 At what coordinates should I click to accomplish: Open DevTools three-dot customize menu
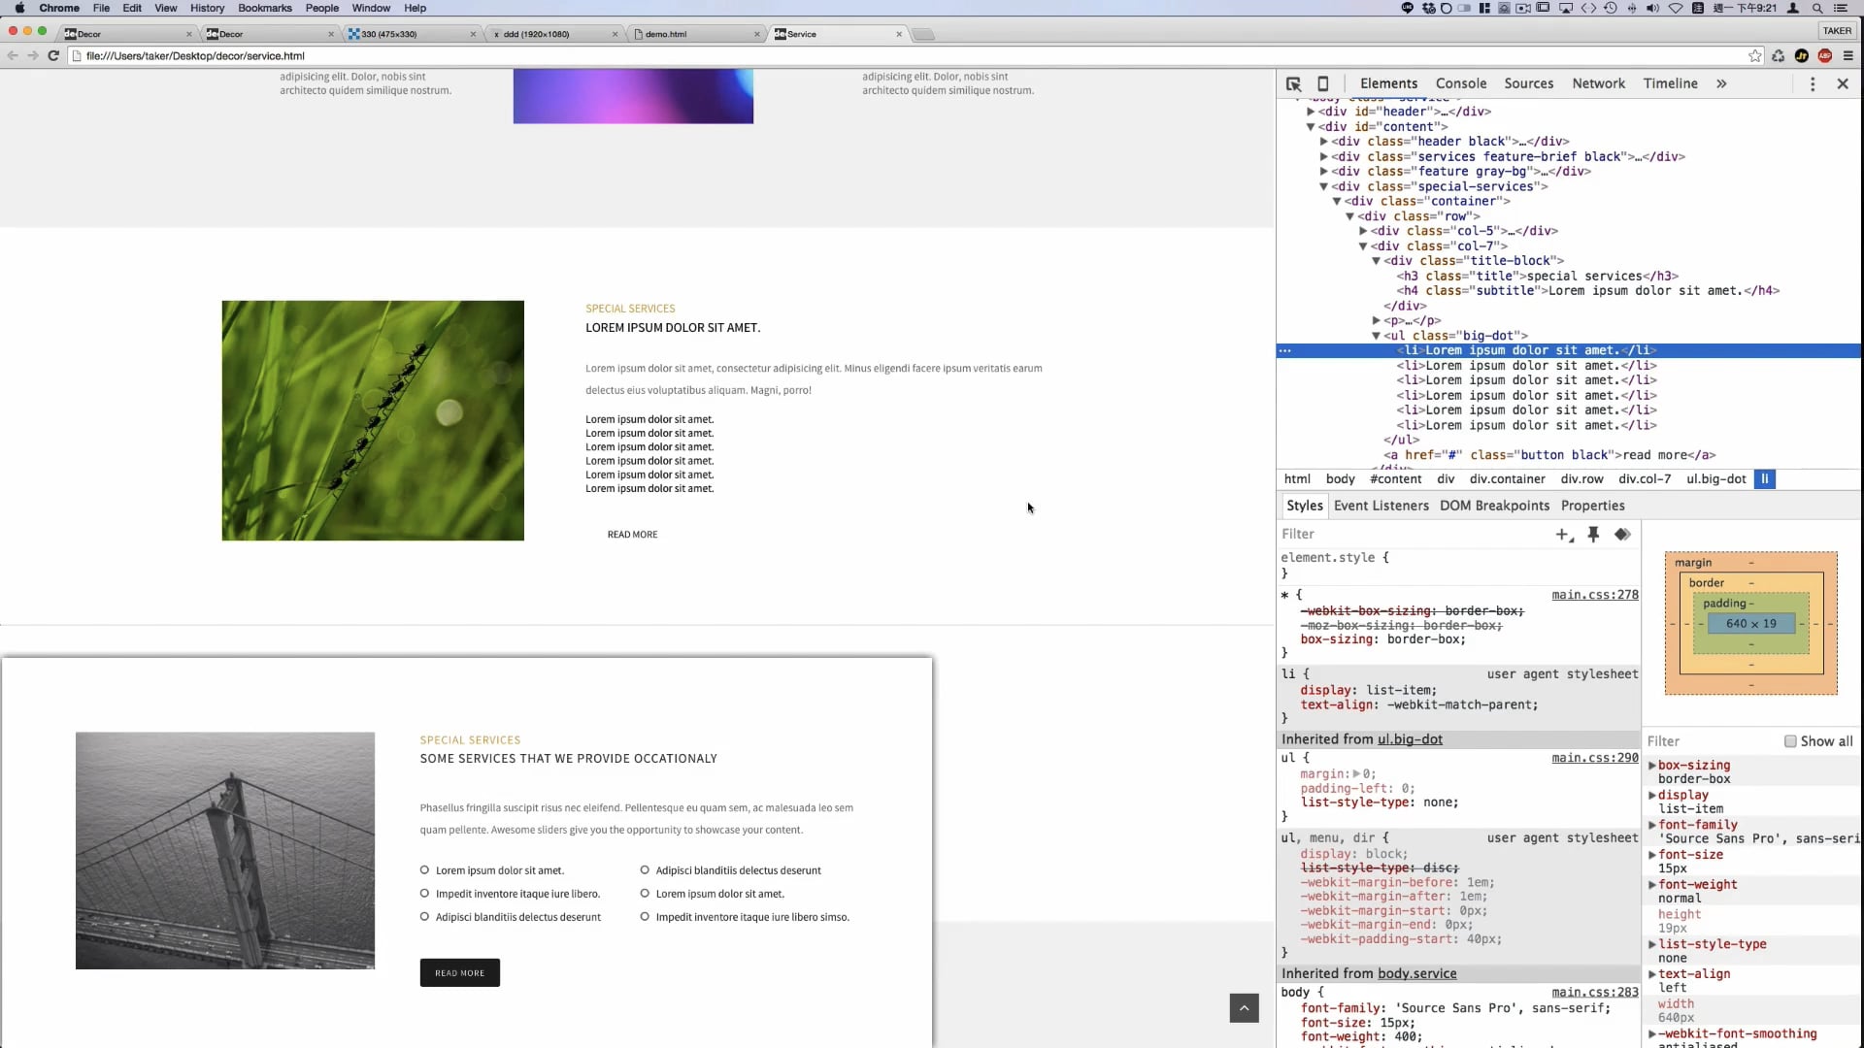pos(1812,84)
